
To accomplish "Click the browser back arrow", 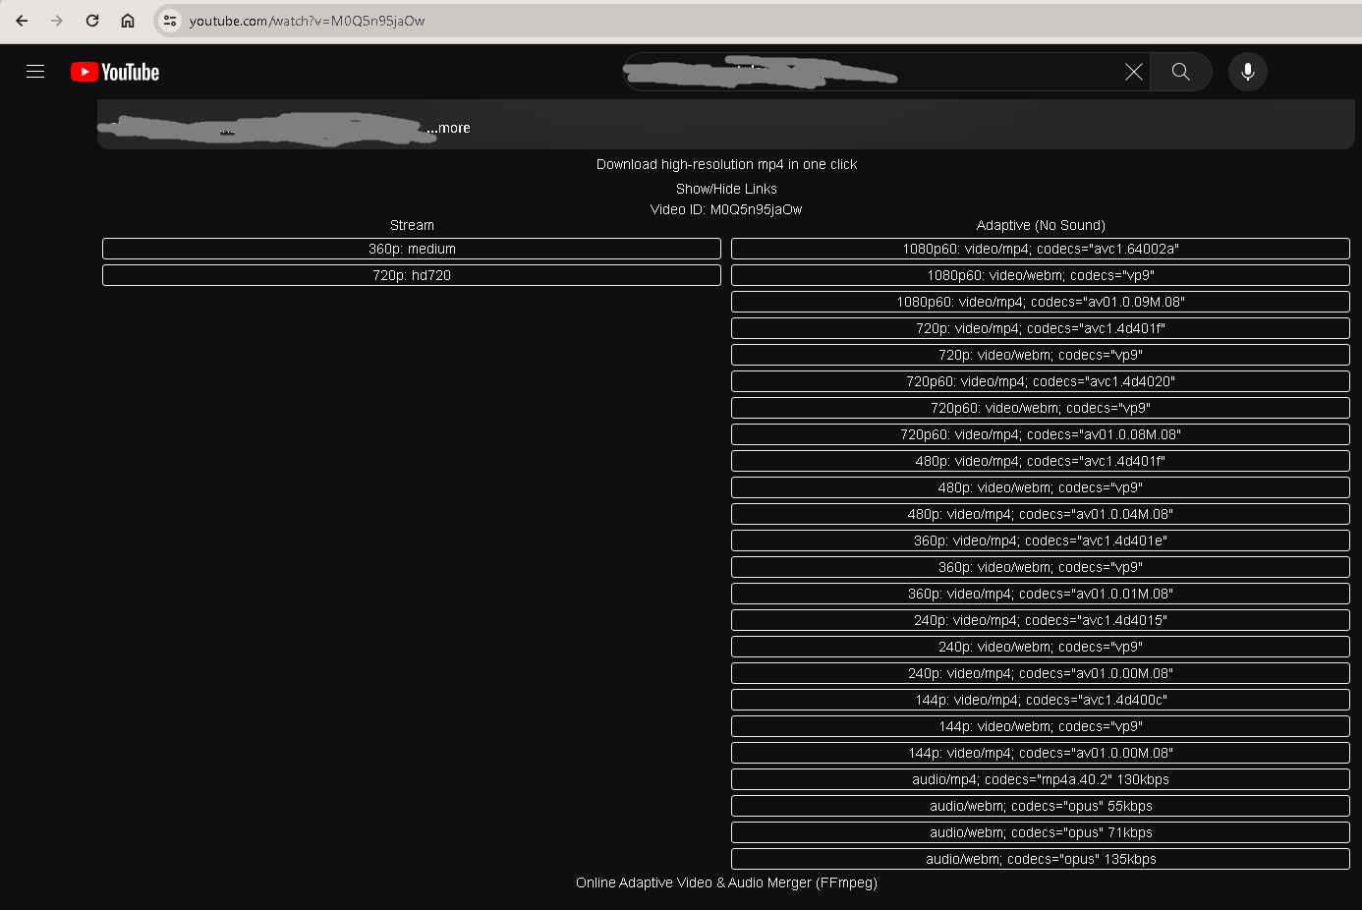I will [22, 21].
